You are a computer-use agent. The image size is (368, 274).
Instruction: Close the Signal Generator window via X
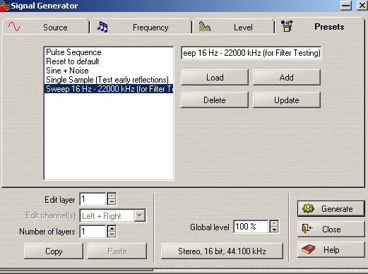[x=362, y=6]
